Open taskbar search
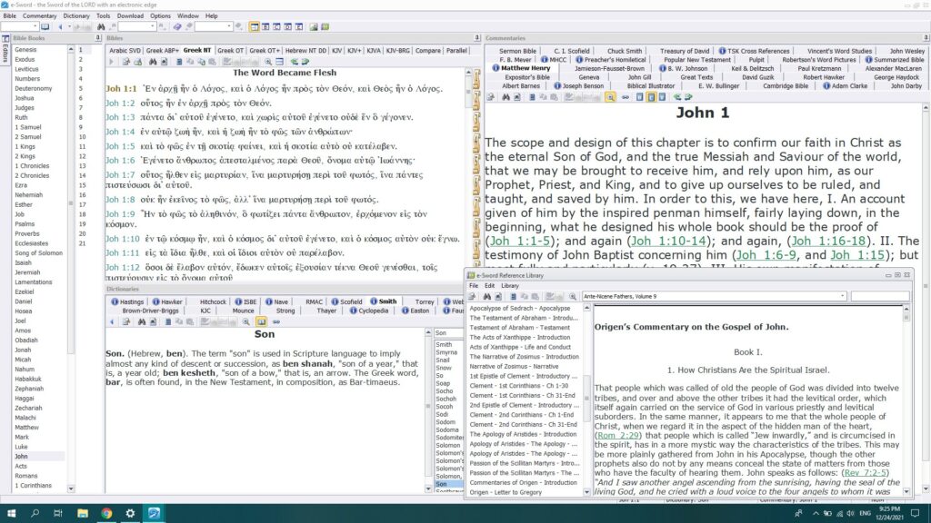 point(35,513)
